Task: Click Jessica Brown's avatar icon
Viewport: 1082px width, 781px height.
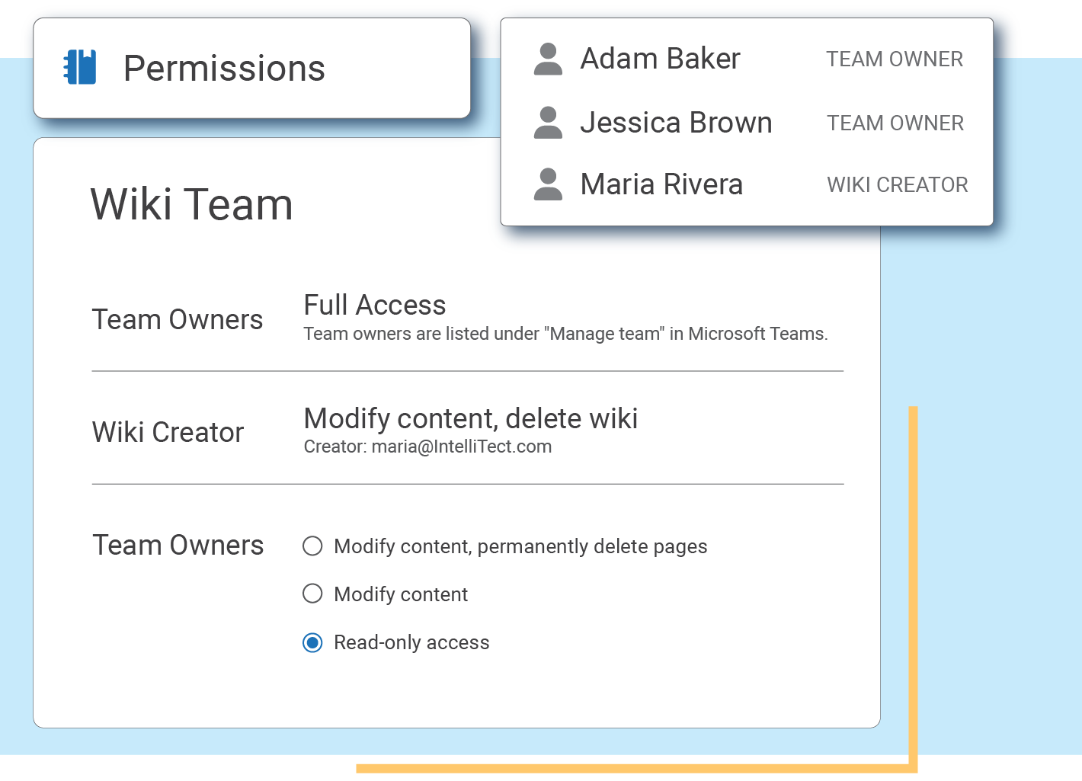Action: point(548,123)
